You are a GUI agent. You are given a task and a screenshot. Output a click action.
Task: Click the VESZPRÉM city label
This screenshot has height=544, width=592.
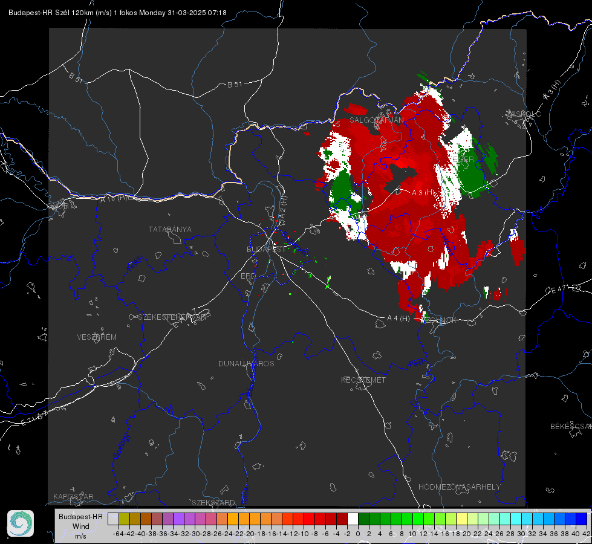[97, 337]
